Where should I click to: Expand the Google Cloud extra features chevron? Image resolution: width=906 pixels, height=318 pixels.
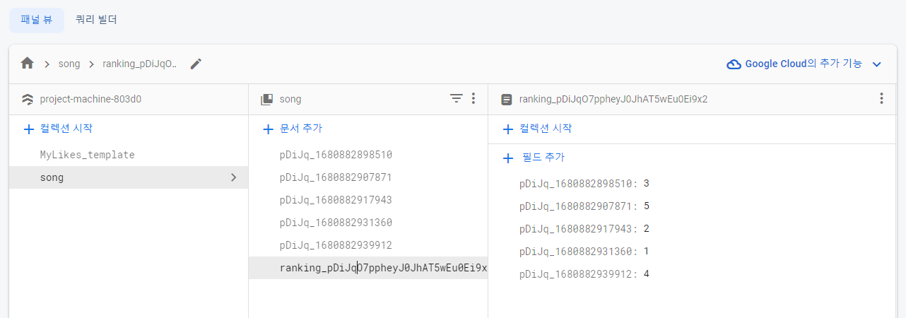pyautogui.click(x=877, y=64)
